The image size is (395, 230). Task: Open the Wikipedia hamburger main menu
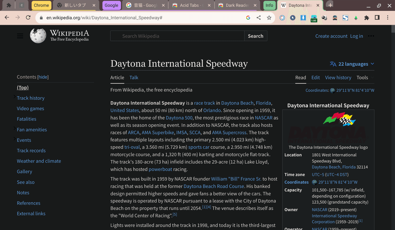point(20,36)
